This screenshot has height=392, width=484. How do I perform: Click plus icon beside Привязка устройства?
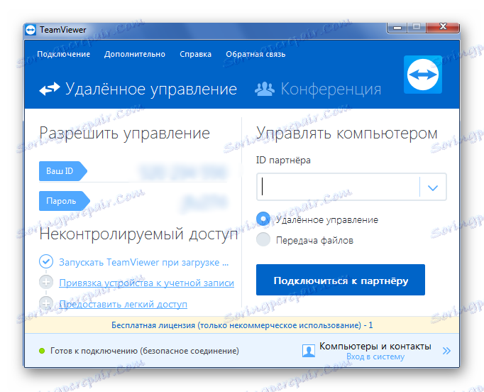pyautogui.click(x=46, y=282)
